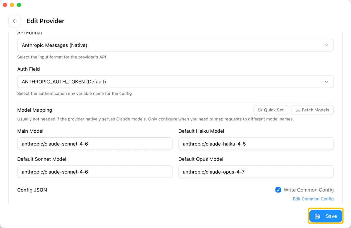351x228 pixels.
Task: Click the download icon in Fetch Models
Action: coord(298,110)
